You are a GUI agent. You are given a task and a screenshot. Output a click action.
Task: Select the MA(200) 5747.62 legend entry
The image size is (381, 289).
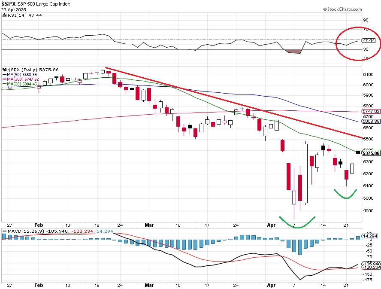pyautogui.click(x=21, y=79)
